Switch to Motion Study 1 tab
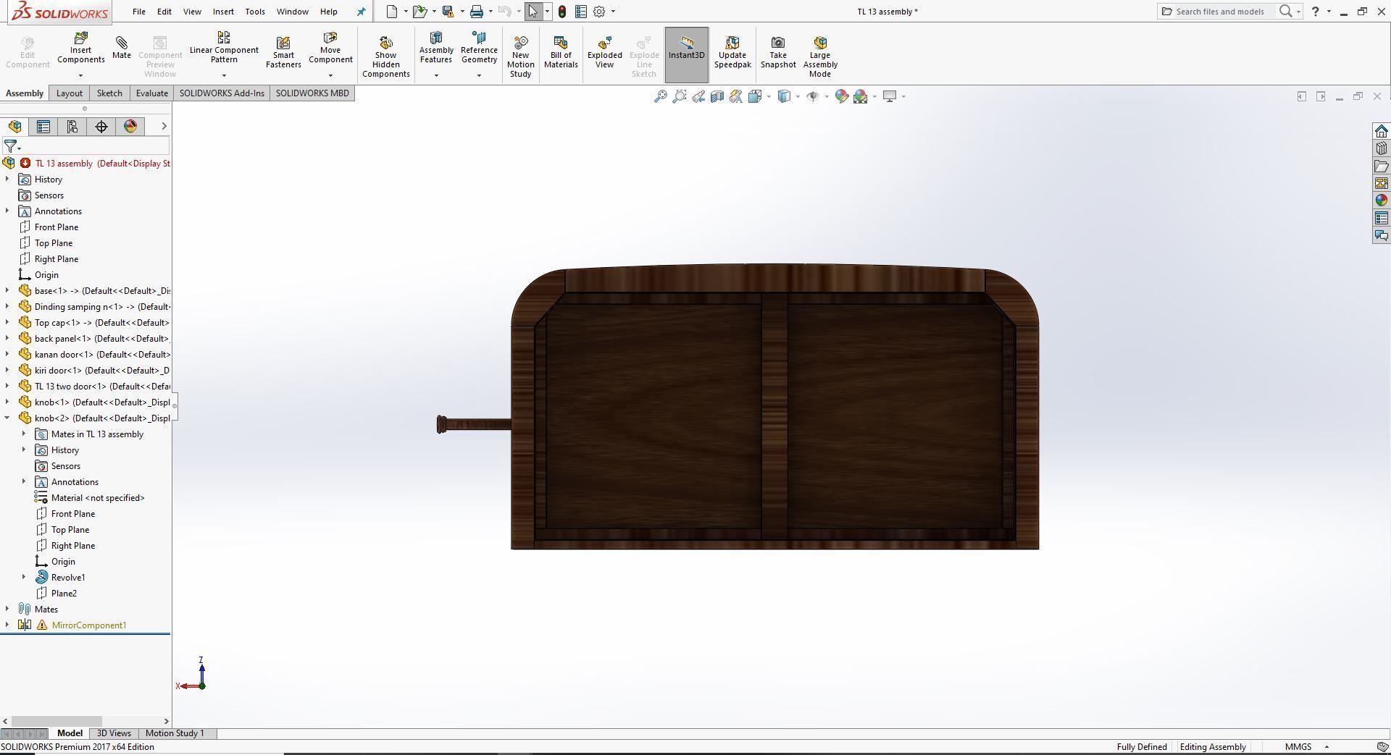 [175, 733]
